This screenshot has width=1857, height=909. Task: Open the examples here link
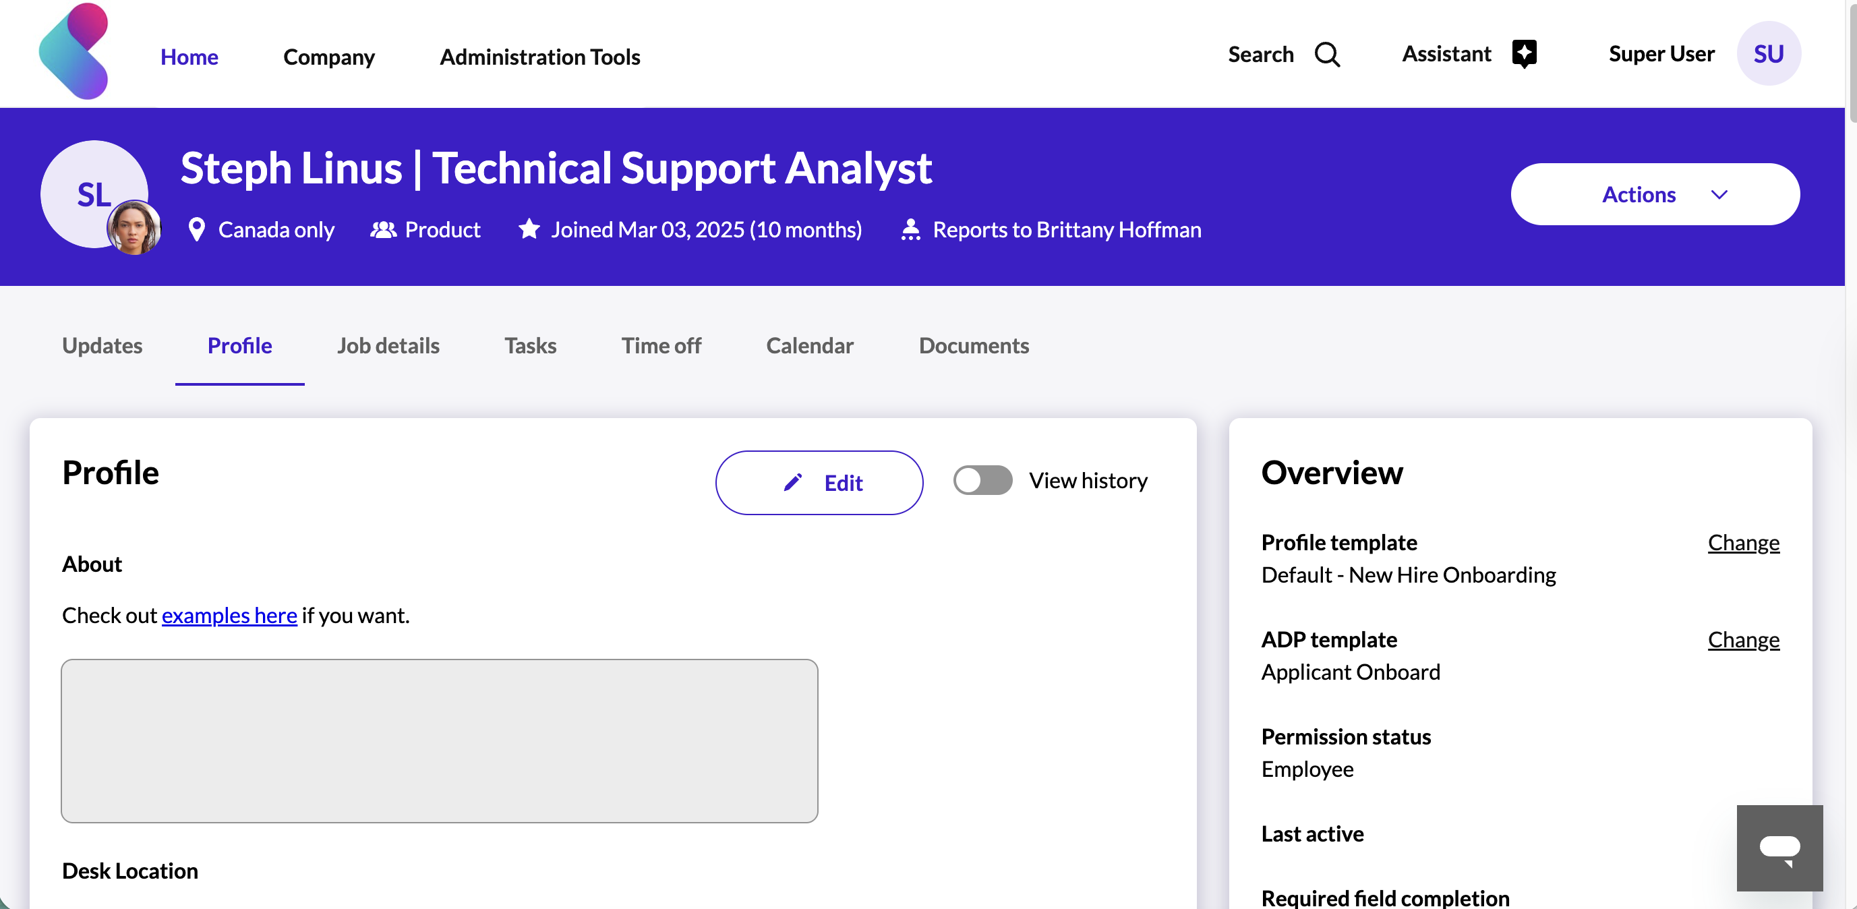click(229, 616)
